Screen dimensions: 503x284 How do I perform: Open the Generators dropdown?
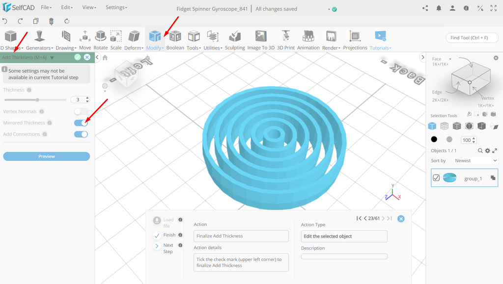pos(39,40)
